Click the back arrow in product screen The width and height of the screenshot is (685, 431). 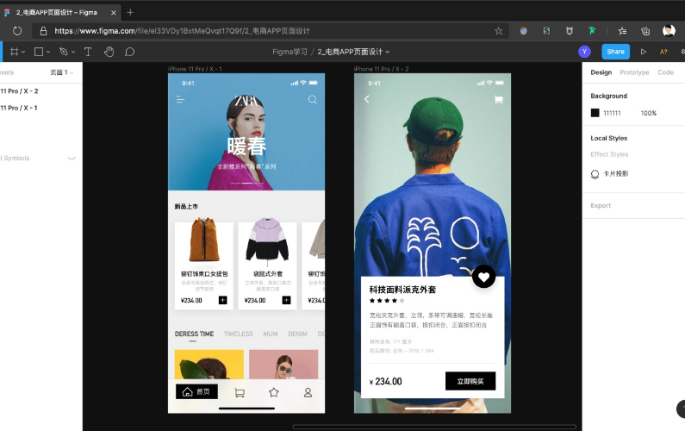pyautogui.click(x=366, y=99)
